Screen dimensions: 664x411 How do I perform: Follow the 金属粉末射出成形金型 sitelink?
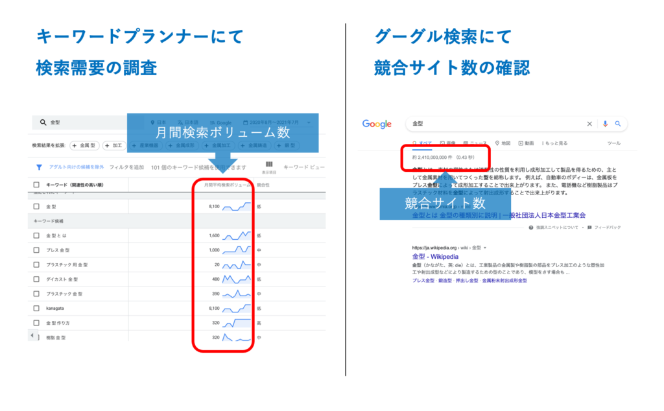click(x=504, y=281)
